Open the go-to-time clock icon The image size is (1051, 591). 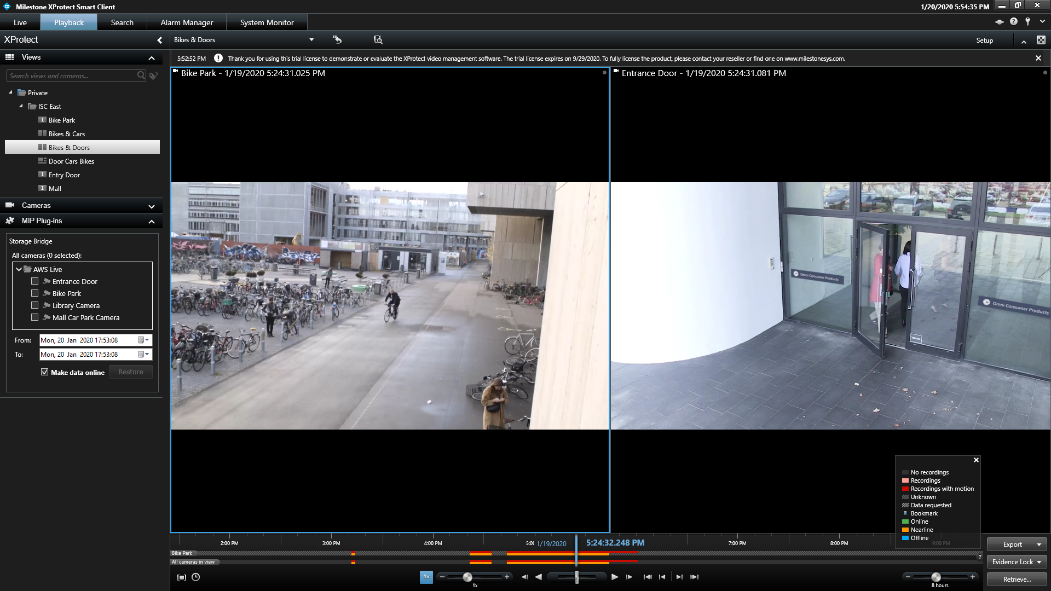click(195, 577)
